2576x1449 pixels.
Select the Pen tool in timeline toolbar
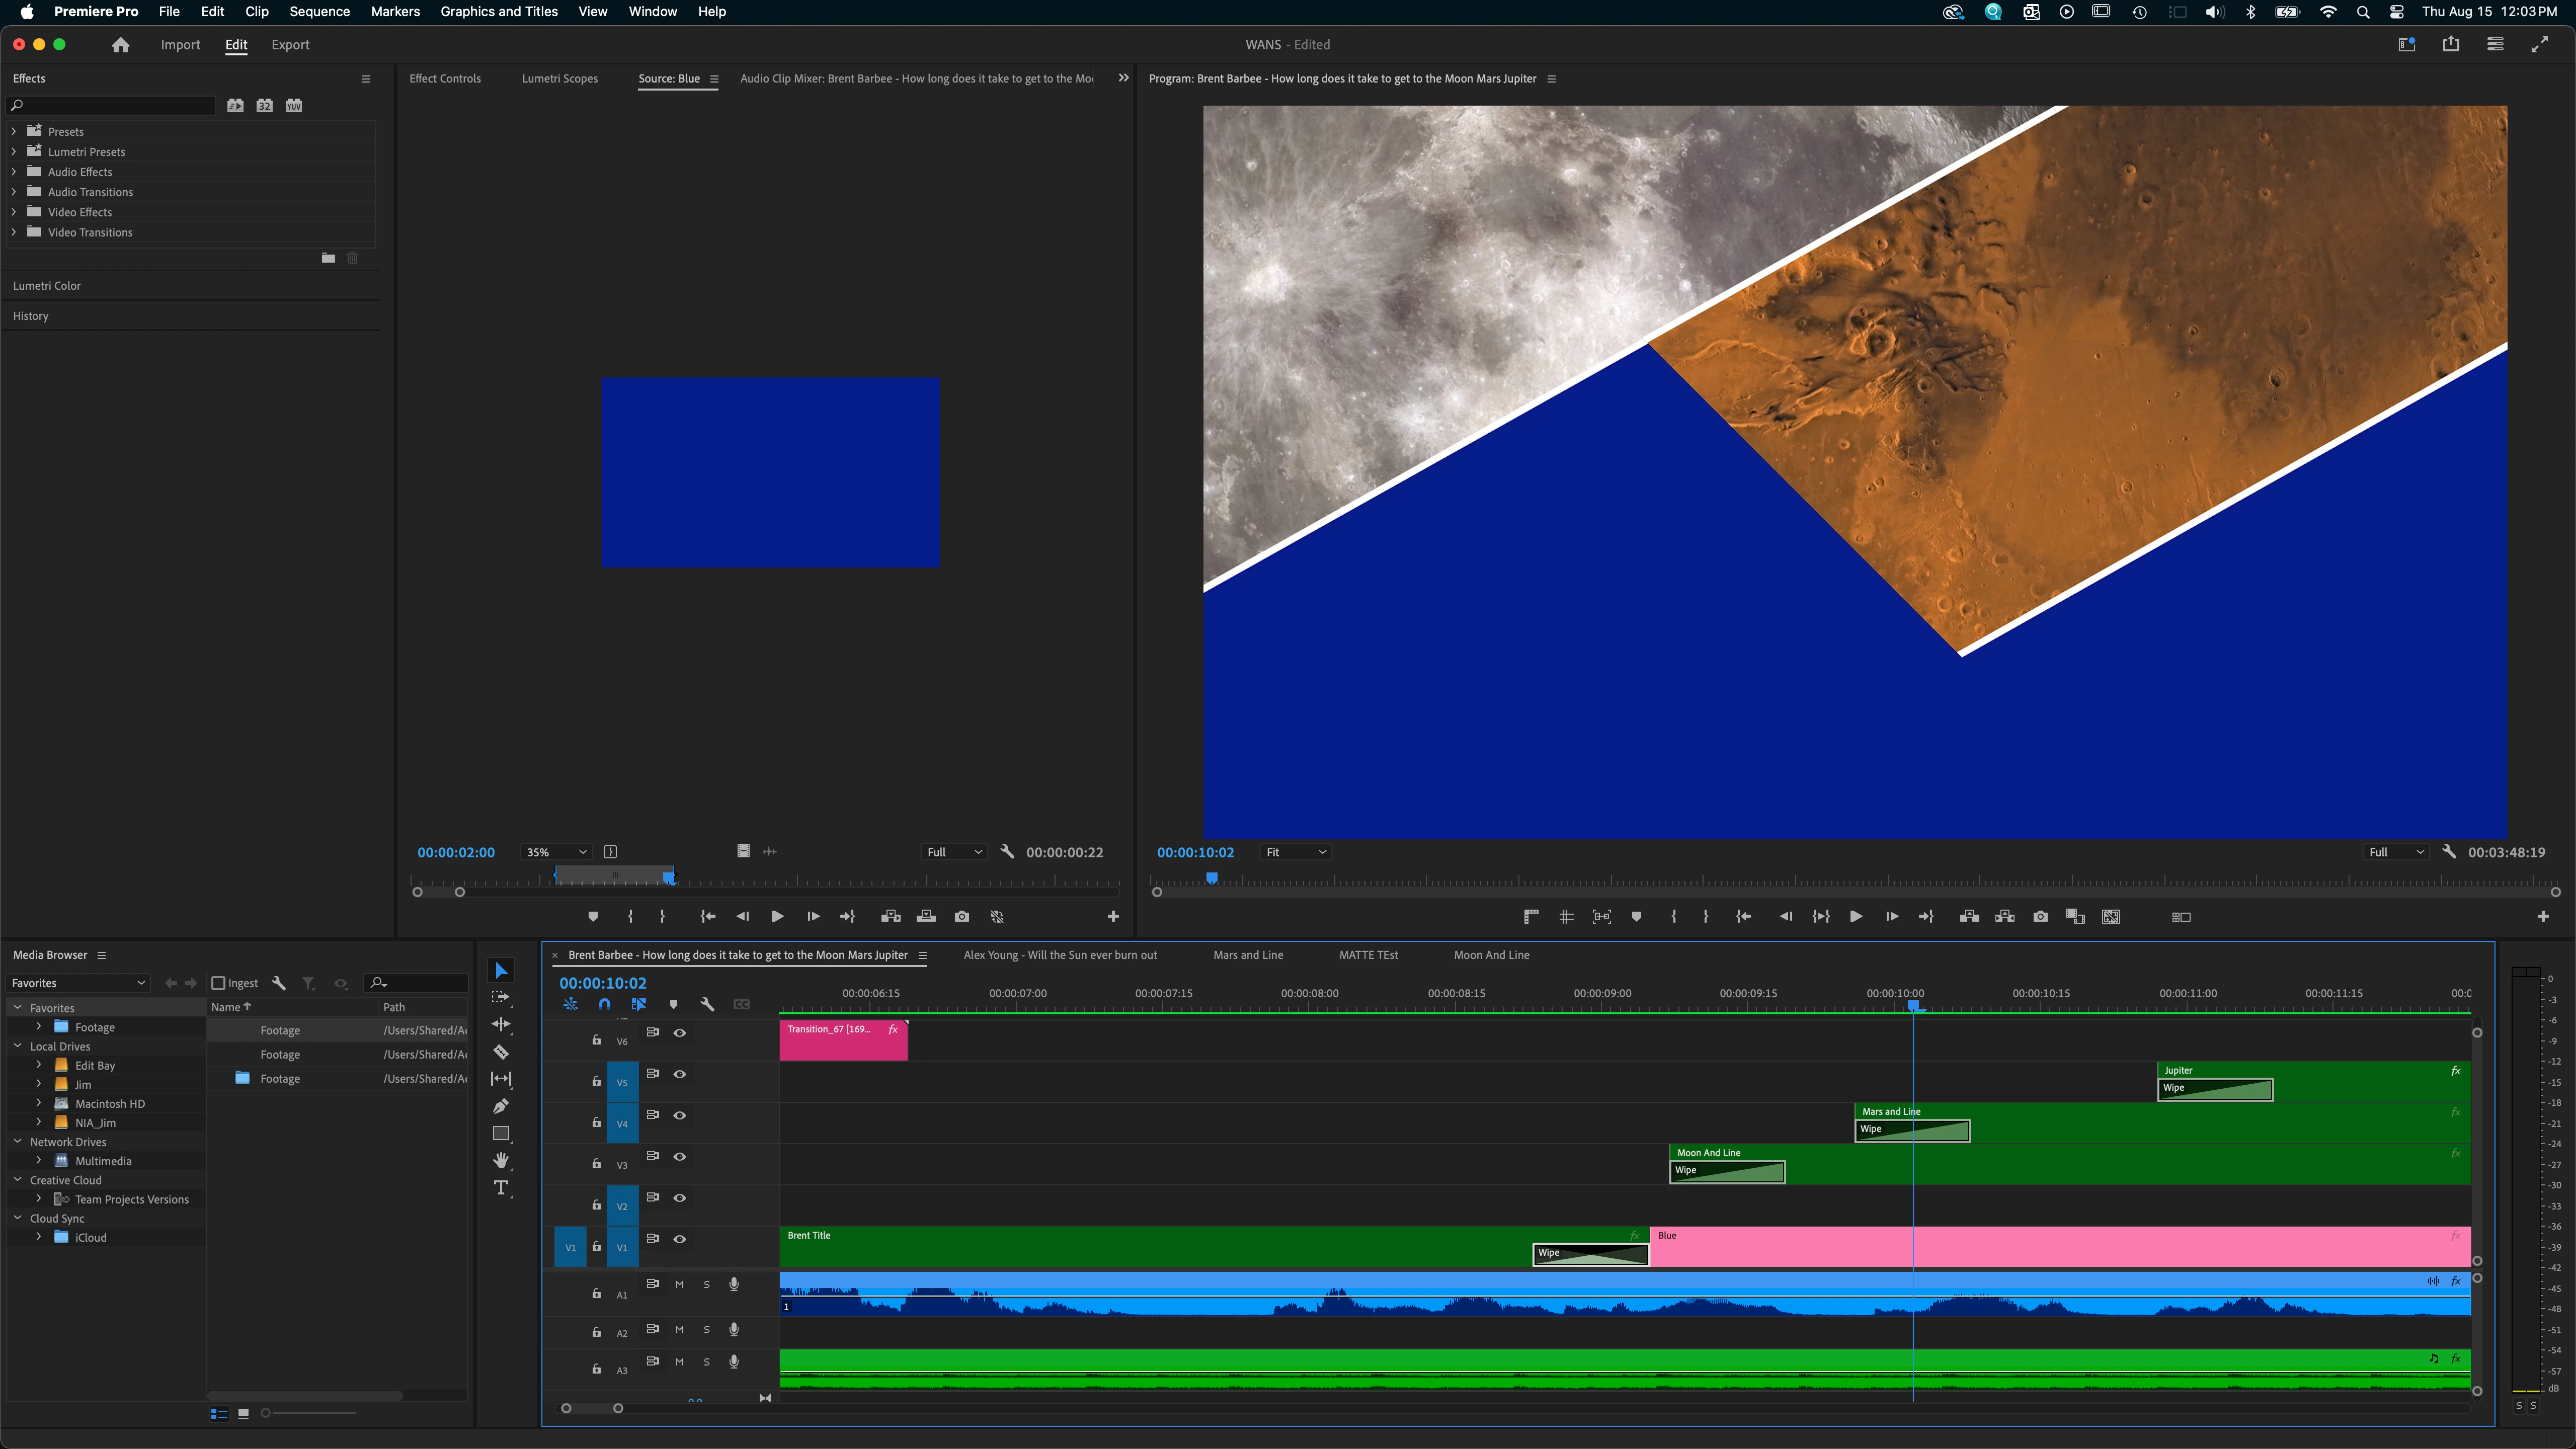(x=501, y=1106)
